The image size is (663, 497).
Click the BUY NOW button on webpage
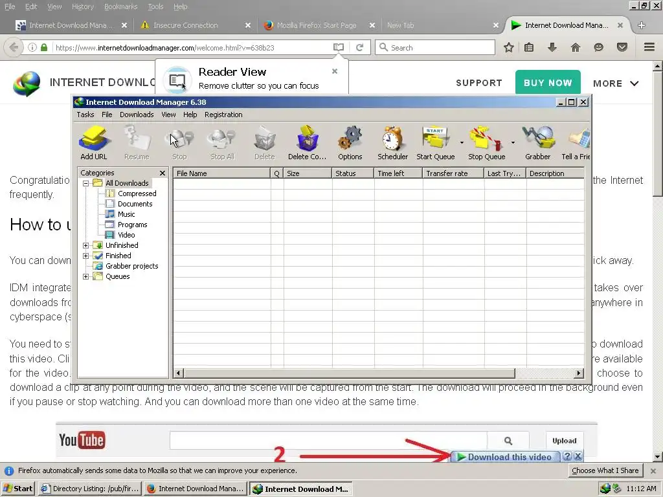[548, 83]
